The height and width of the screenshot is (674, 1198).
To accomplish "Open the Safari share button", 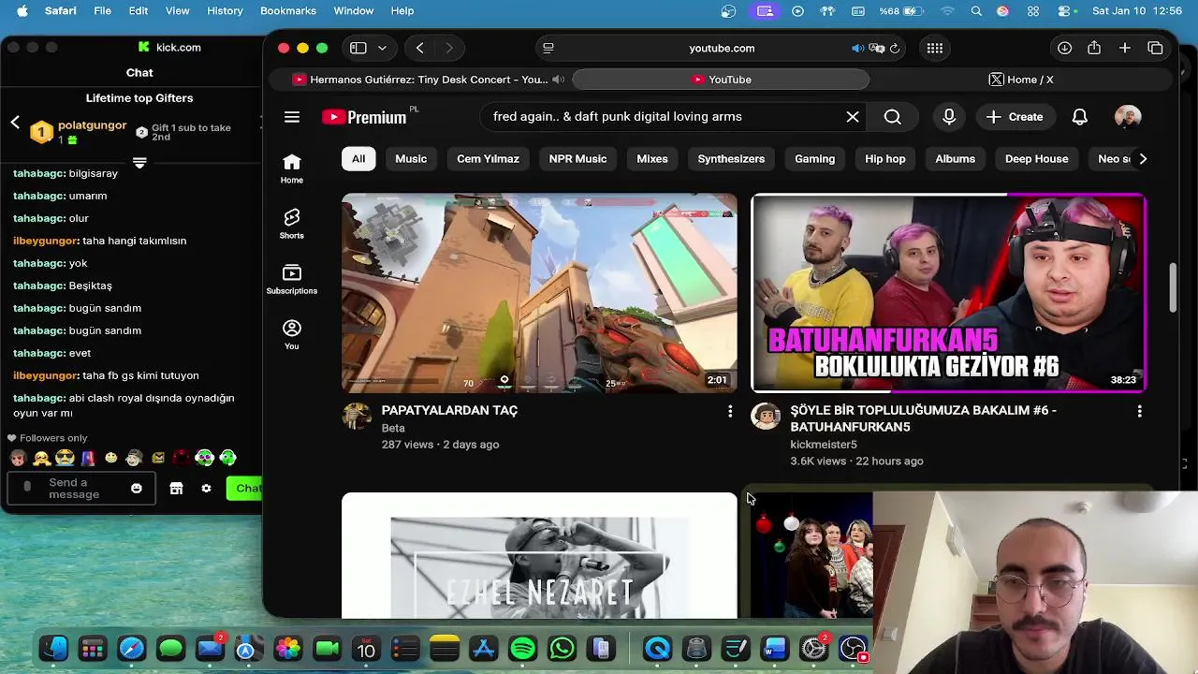I will pos(1094,48).
